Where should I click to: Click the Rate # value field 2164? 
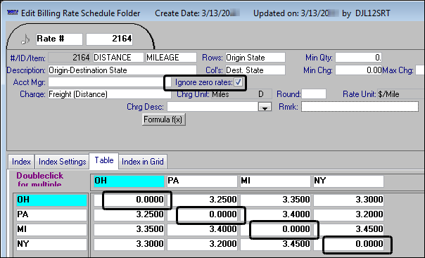109,39
